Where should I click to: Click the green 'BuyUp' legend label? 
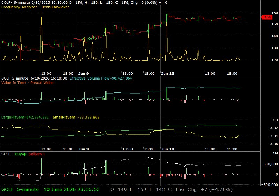[x=21, y=154]
